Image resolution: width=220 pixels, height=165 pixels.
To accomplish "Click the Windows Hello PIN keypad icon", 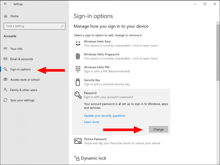I will (x=78, y=69).
